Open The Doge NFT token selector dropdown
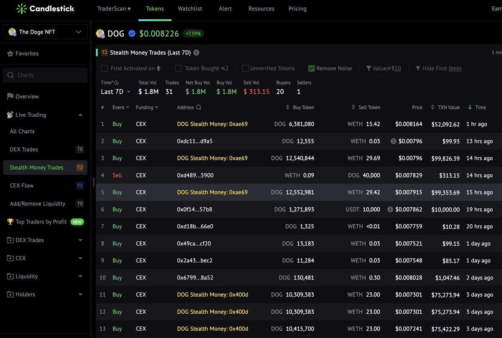 tap(45, 32)
